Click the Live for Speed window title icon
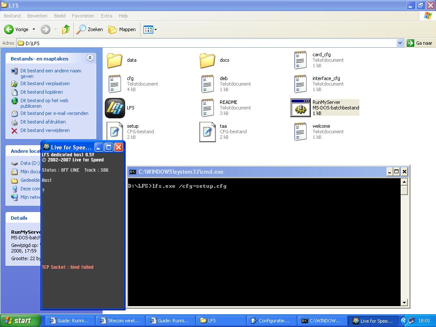This screenshot has height=327, width=436. click(46, 147)
